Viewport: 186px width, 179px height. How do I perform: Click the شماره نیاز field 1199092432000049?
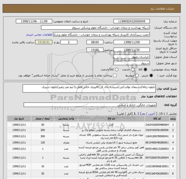(x=131, y=22)
